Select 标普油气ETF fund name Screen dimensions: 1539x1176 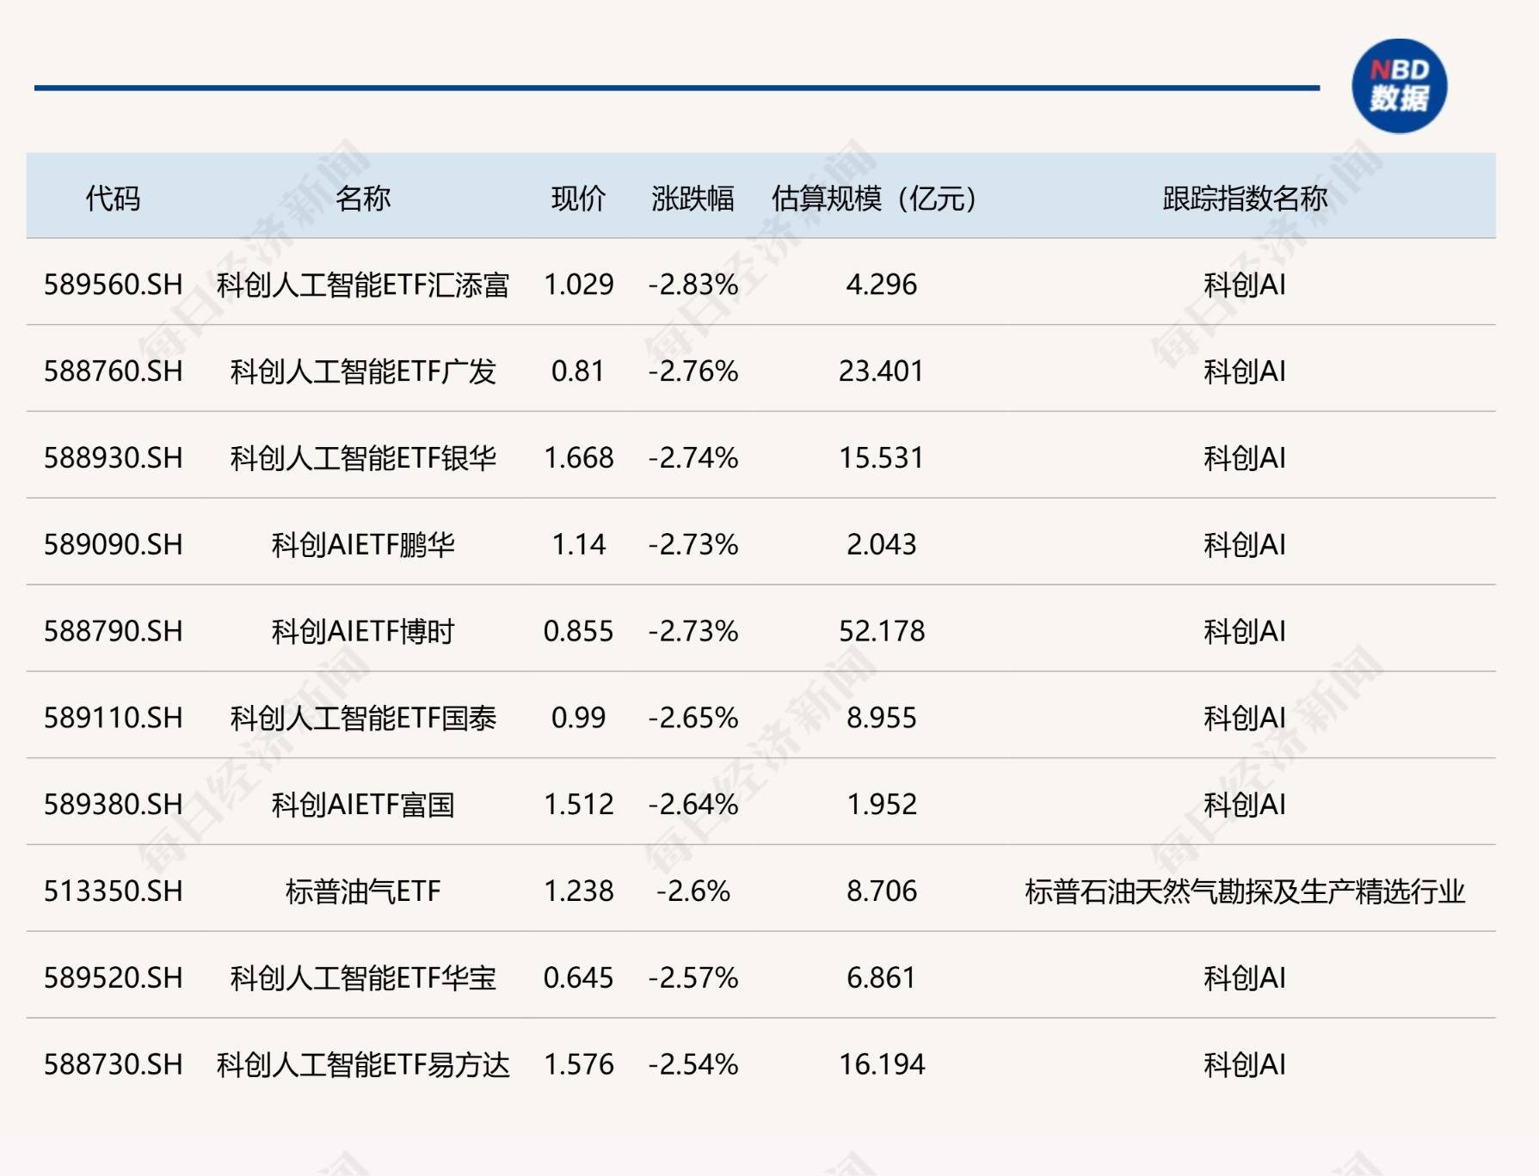362,891
